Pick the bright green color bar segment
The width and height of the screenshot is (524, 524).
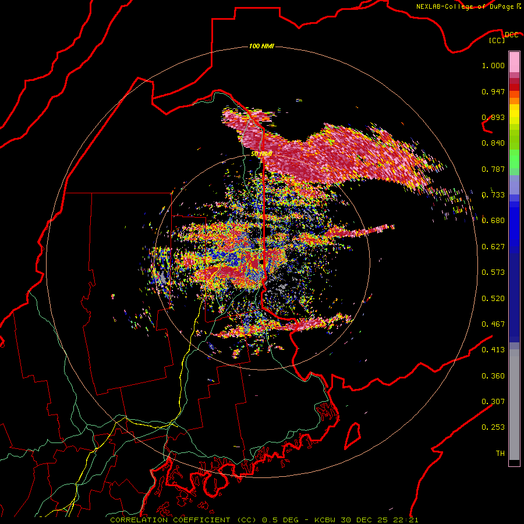tap(514, 159)
